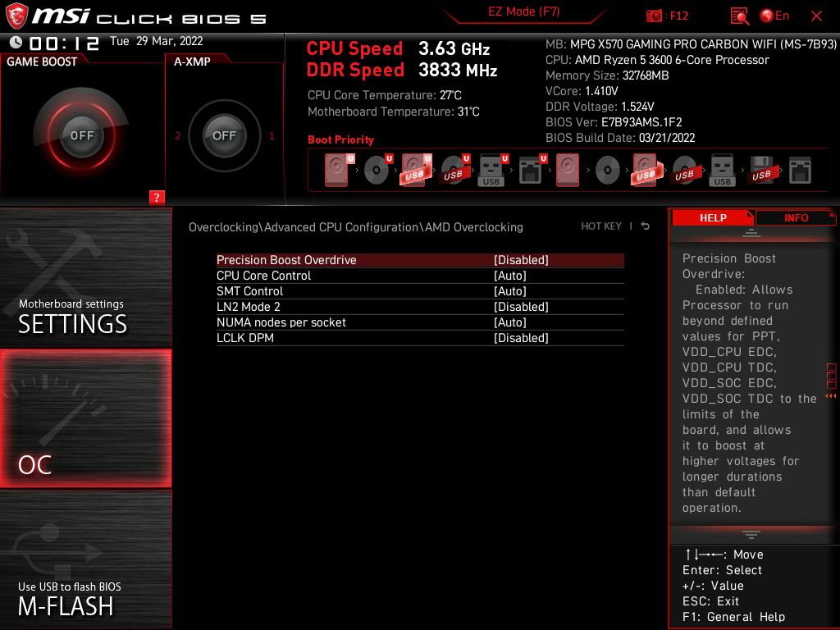Select the LCLK DPM row label
This screenshot has height=630, width=840.
(x=244, y=337)
